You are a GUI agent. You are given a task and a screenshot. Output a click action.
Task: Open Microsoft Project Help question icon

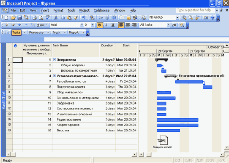pyautogui.click(x=213, y=18)
